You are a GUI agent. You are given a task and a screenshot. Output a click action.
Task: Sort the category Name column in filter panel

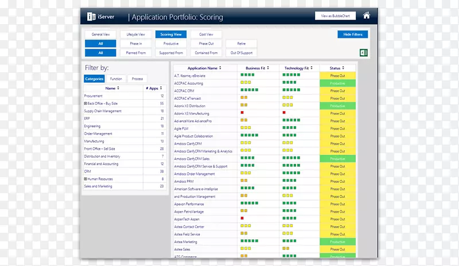coord(119,88)
